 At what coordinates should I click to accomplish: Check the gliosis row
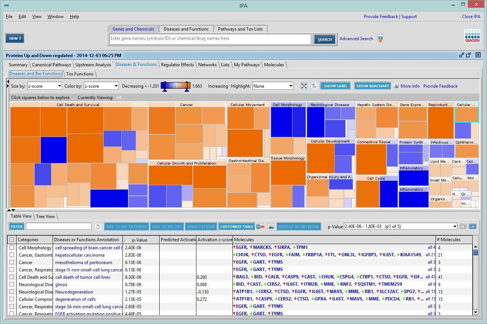coord(12,284)
